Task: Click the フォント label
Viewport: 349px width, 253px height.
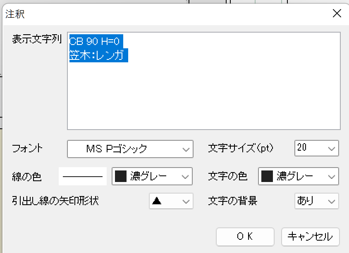Action: click(28, 149)
